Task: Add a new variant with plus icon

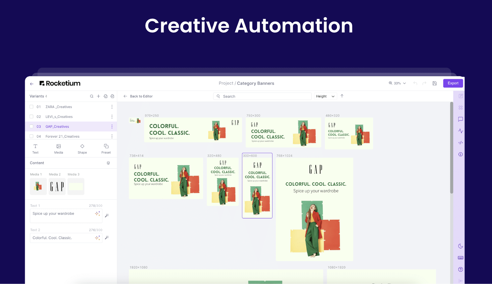Action: click(x=98, y=96)
